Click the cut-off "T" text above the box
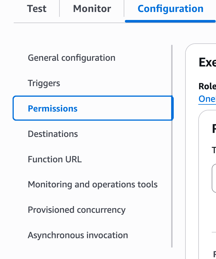The width and height of the screenshot is (216, 259). [214, 150]
